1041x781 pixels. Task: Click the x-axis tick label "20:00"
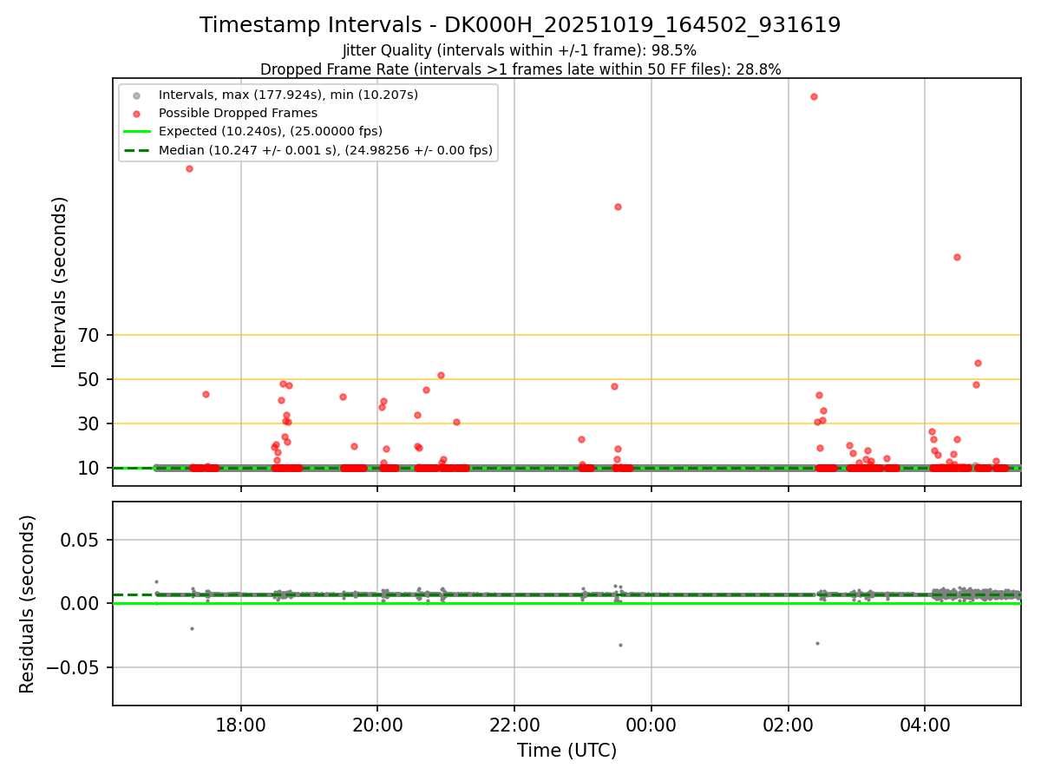click(x=377, y=725)
